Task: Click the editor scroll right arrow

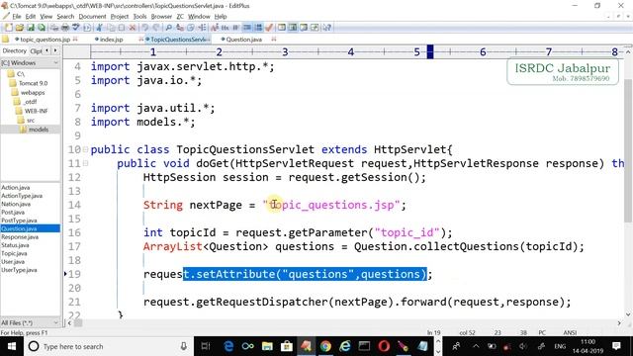Action: point(619,323)
